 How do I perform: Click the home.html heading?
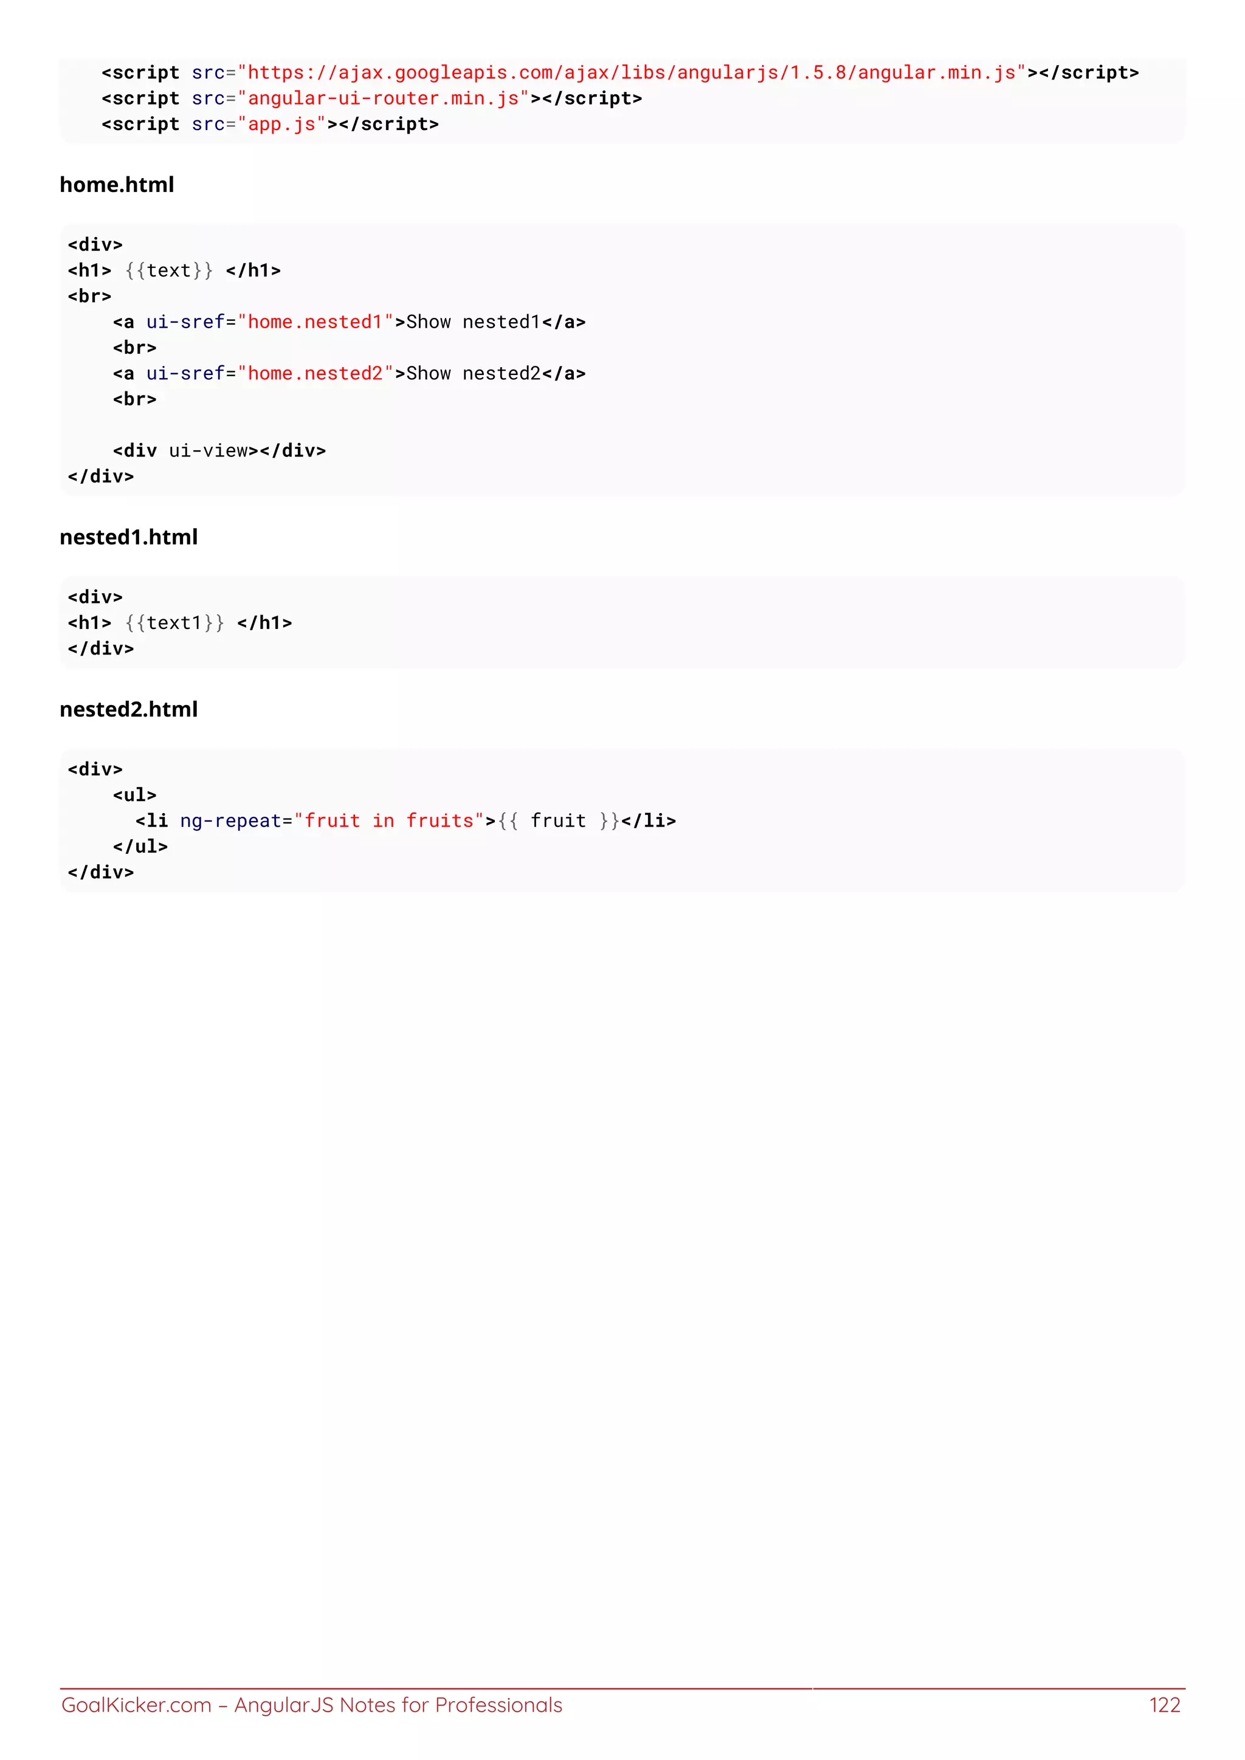117,185
